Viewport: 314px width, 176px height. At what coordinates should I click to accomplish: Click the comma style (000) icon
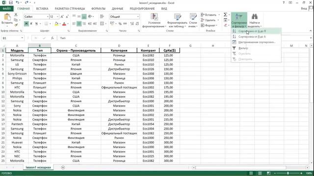pyautogui.click(x=125, y=24)
